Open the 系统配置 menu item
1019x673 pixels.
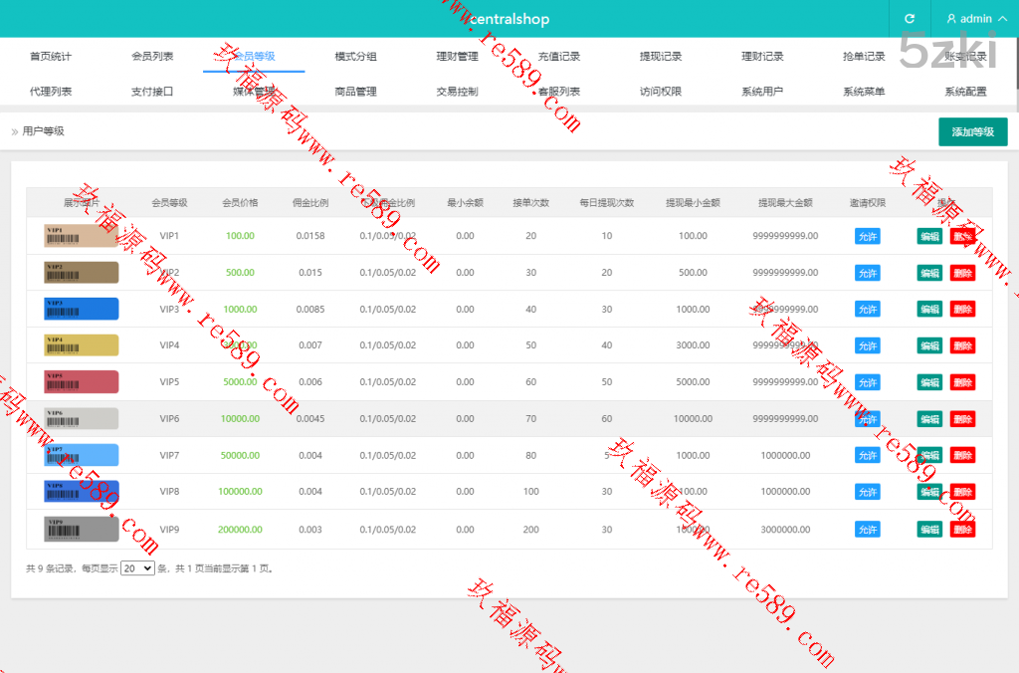pos(965,92)
